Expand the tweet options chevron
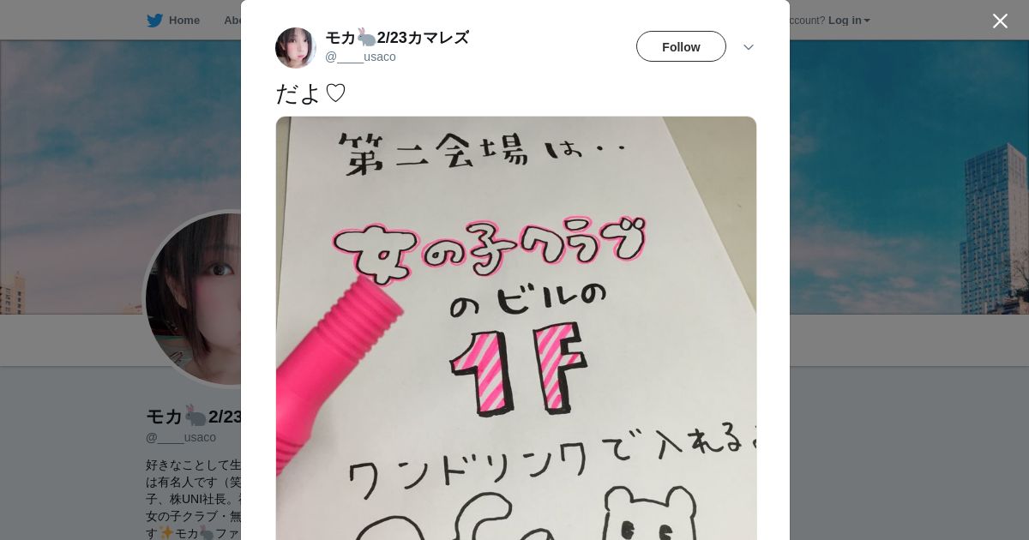The image size is (1029, 540). [x=749, y=47]
